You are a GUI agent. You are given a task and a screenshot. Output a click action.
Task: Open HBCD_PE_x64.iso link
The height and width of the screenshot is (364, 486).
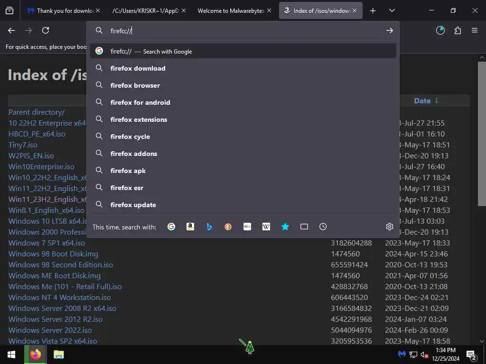click(x=37, y=134)
